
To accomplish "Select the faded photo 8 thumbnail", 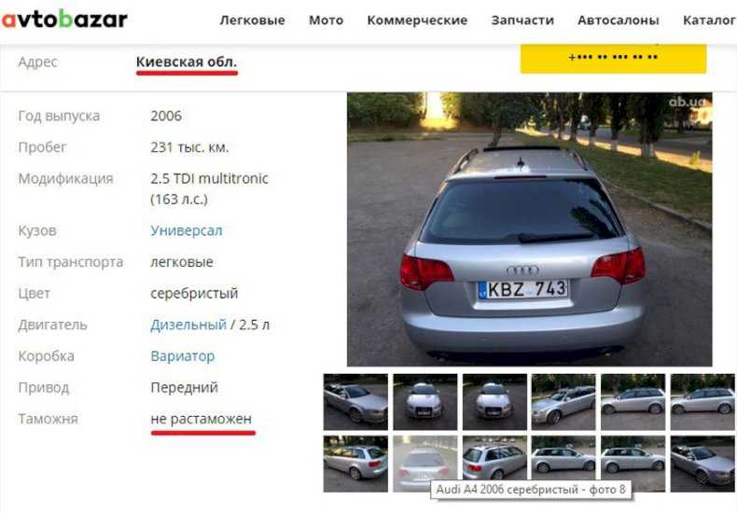I will pyautogui.click(x=424, y=464).
